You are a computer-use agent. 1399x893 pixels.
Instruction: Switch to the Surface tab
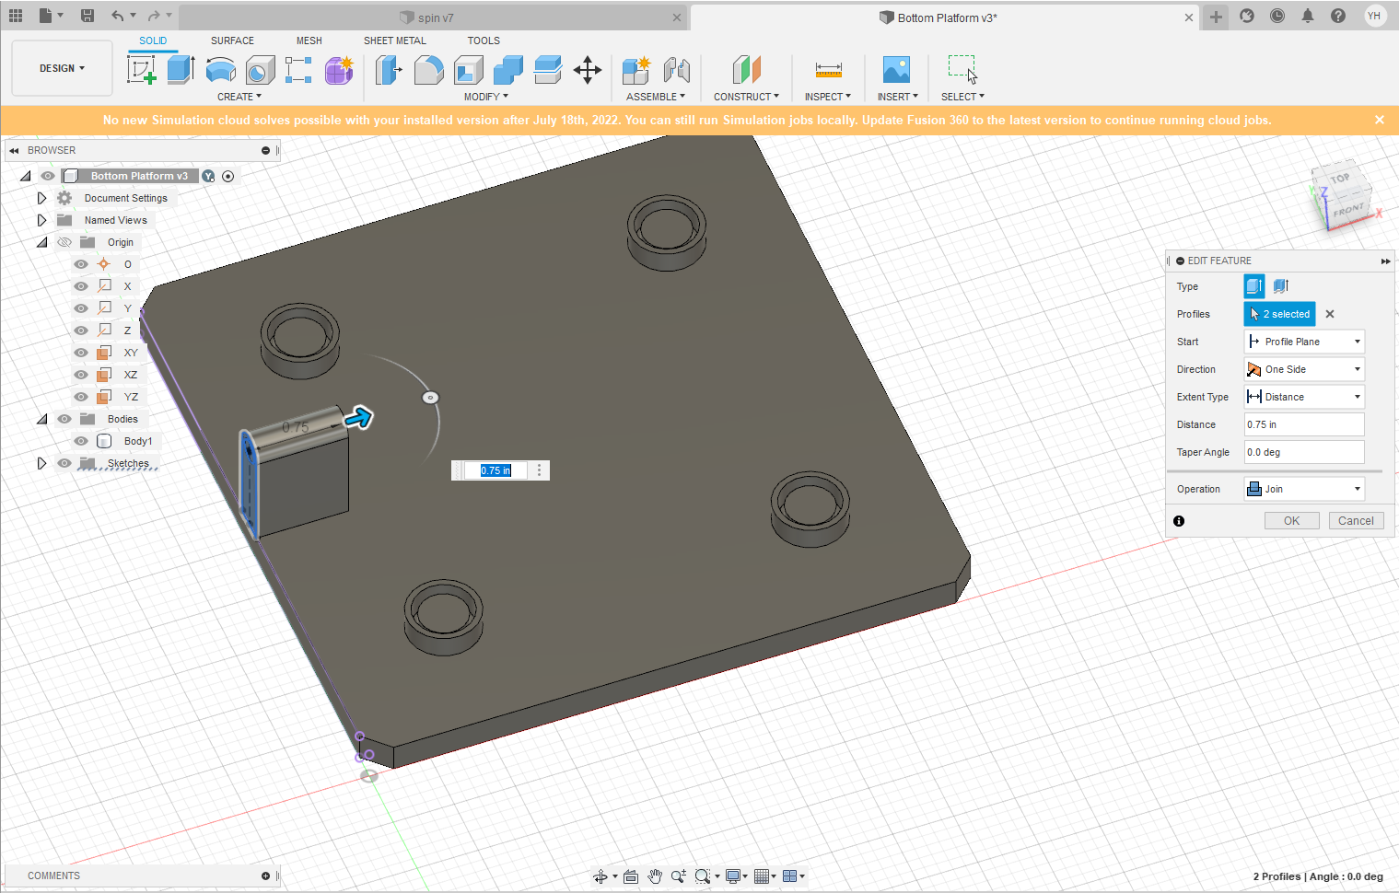pos(232,41)
